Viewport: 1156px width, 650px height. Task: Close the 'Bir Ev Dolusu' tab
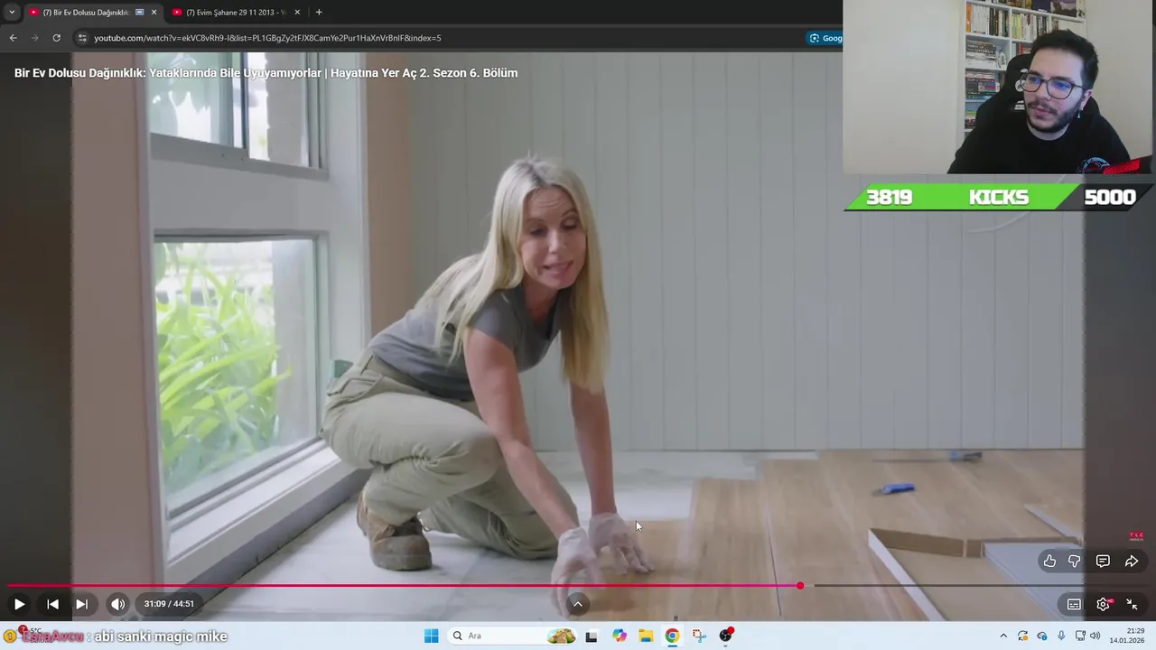pos(154,13)
